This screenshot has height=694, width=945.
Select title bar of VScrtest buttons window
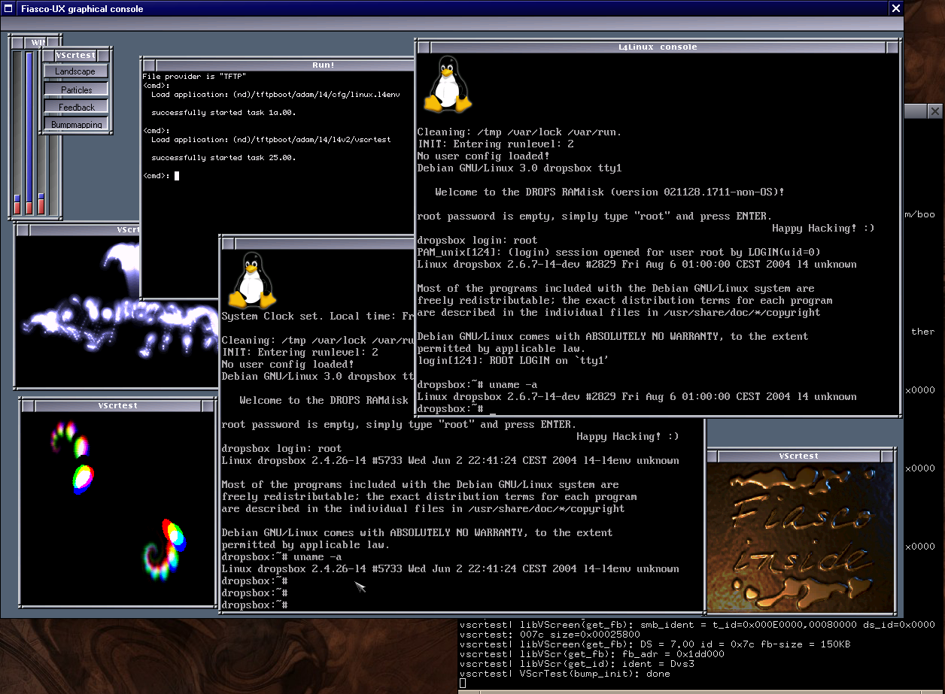[x=76, y=55]
